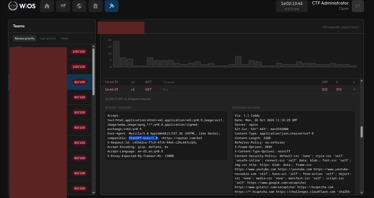
Task: Click the CTF end countdown timer
Action: tap(292, 6)
